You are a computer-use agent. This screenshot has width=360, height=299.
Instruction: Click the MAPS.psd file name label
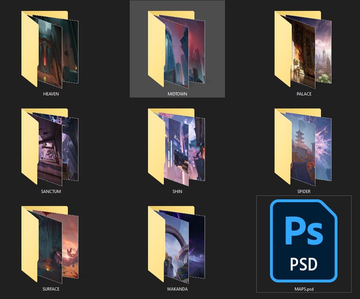point(304,289)
